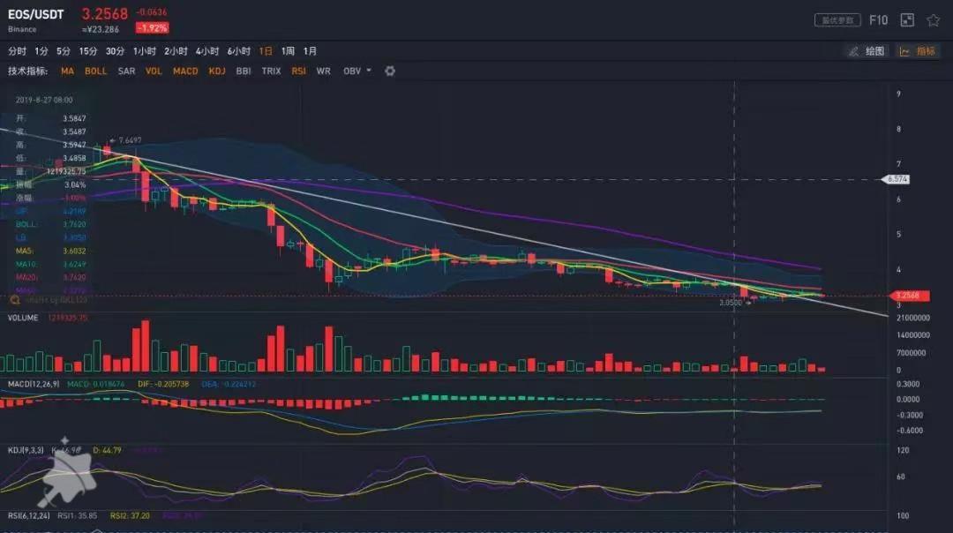Open the indicator settings gear icon
This screenshot has height=533, width=953.
(x=390, y=71)
